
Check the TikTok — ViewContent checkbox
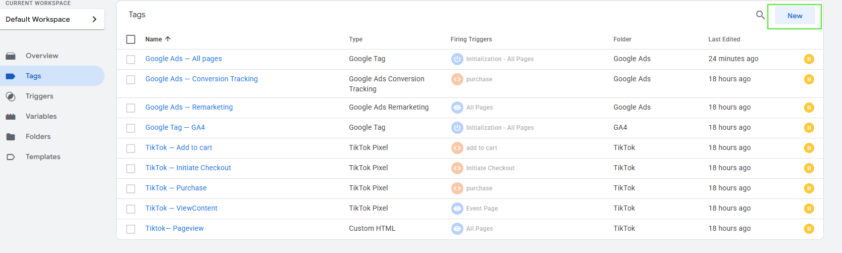click(131, 209)
